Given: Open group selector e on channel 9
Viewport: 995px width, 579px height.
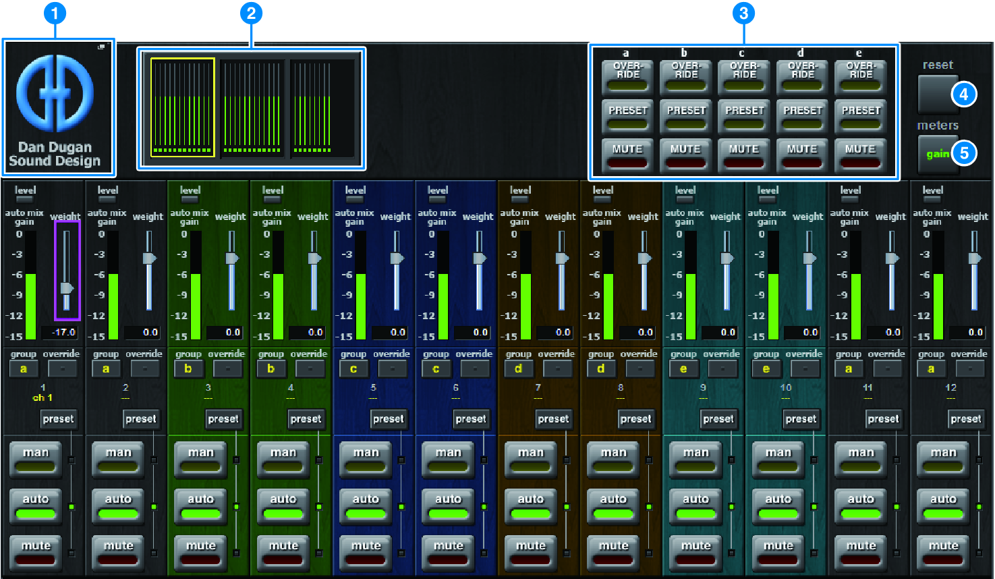Looking at the screenshot, I should pos(683,369).
